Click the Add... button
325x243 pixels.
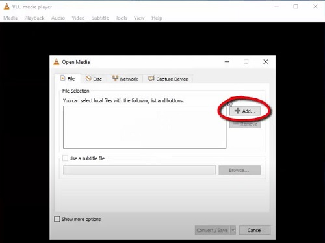click(245, 111)
